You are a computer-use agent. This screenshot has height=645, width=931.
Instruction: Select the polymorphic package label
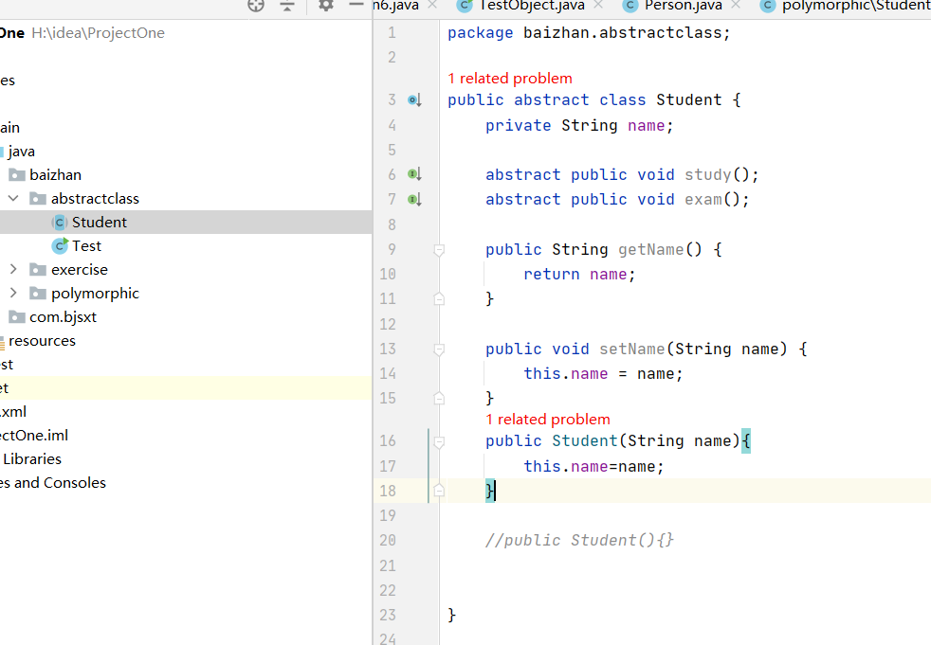(95, 294)
